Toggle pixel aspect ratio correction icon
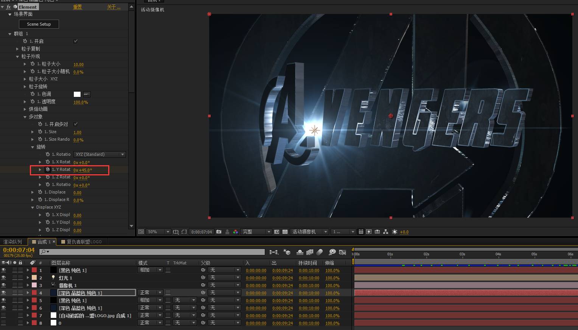 coord(361,232)
